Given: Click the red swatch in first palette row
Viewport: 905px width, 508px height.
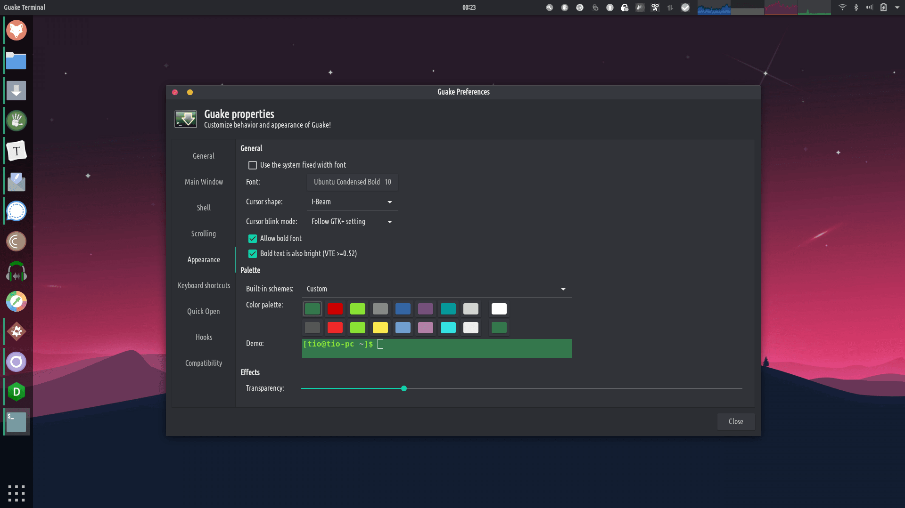Looking at the screenshot, I should (335, 309).
